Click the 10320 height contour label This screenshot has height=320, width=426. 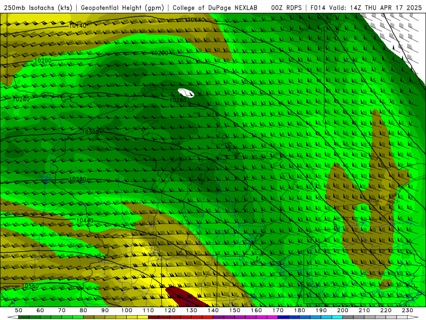(x=91, y=132)
